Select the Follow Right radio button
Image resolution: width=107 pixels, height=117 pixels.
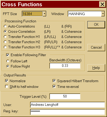pos(8,66)
